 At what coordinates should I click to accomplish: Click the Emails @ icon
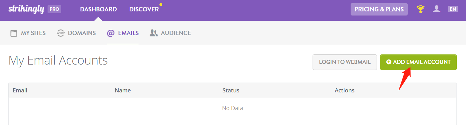(x=111, y=33)
